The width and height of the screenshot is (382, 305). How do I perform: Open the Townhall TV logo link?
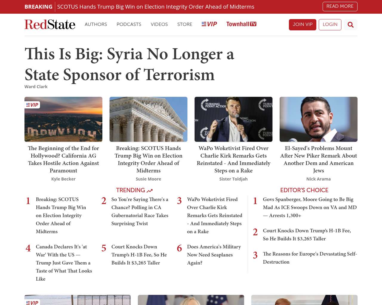[241, 24]
